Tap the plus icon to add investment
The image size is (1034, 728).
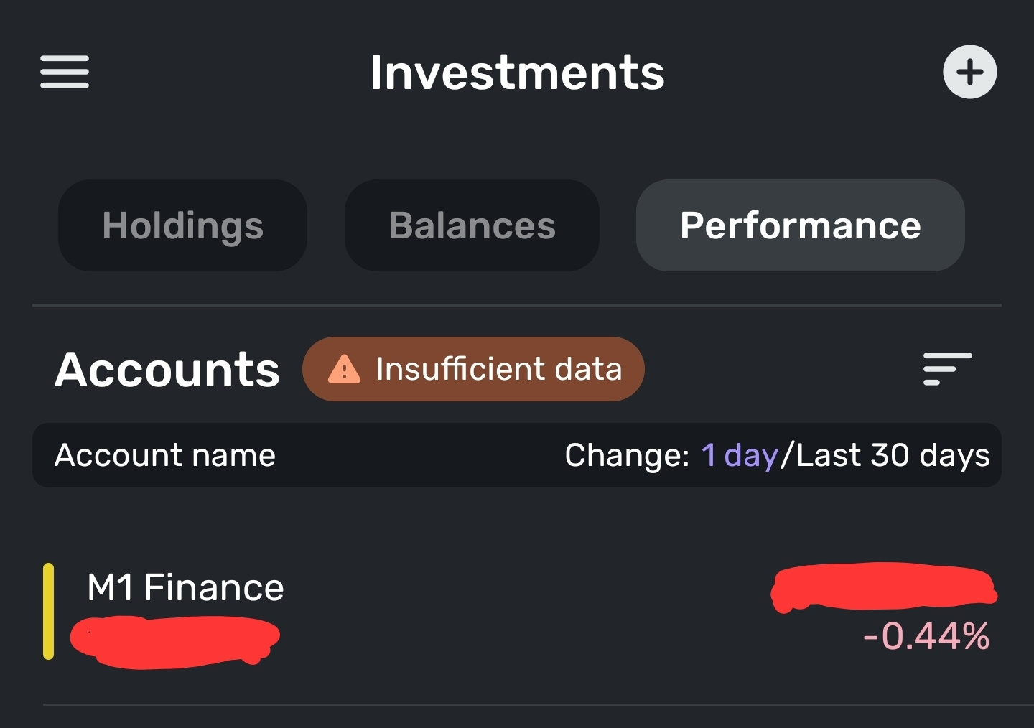click(969, 72)
